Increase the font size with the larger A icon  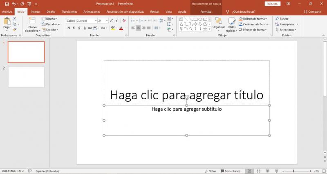pos(112,21)
